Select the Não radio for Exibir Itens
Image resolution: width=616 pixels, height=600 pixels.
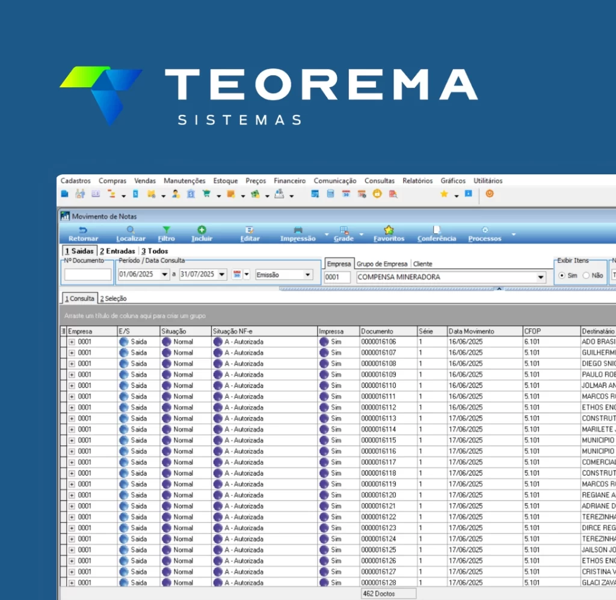point(586,275)
